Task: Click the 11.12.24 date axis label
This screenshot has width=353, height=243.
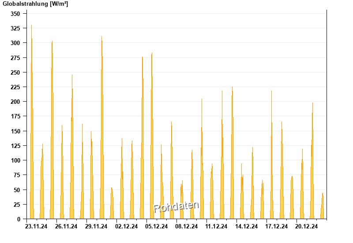Action: pos(216,226)
